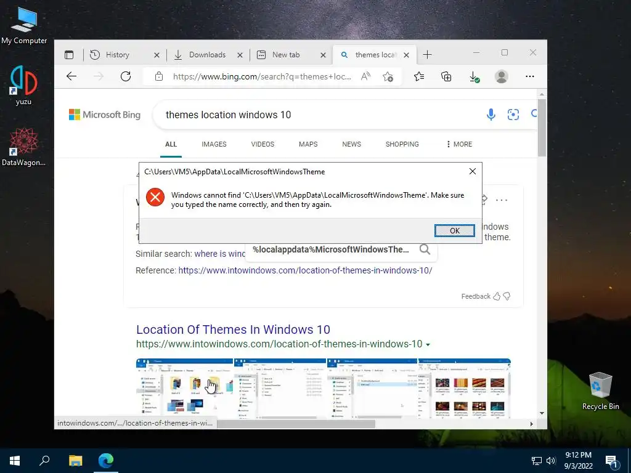
Task: Open taskbar search magnifier
Action: [44, 461]
